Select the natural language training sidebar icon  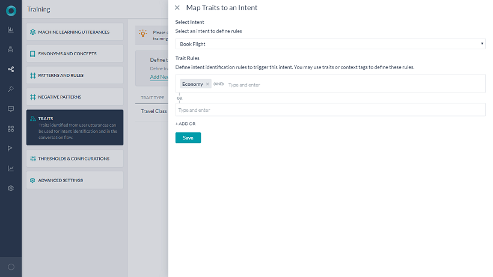coord(11,69)
